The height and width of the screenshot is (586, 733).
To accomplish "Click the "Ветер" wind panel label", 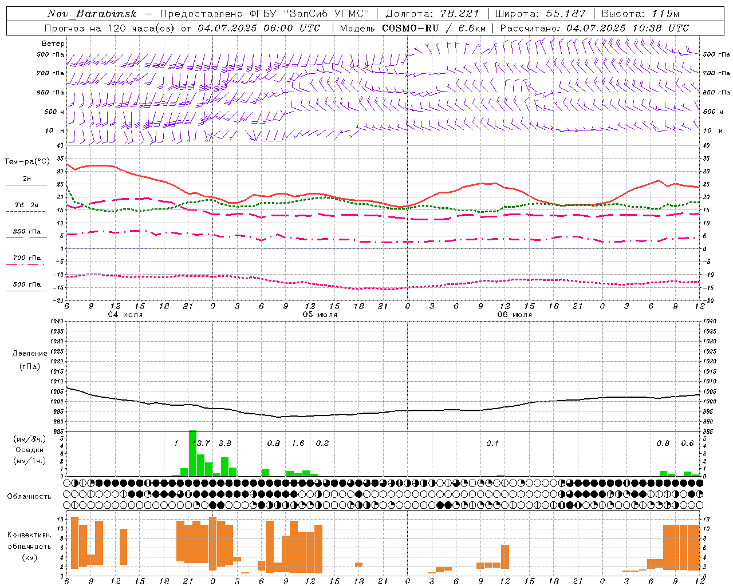I will coord(53,43).
